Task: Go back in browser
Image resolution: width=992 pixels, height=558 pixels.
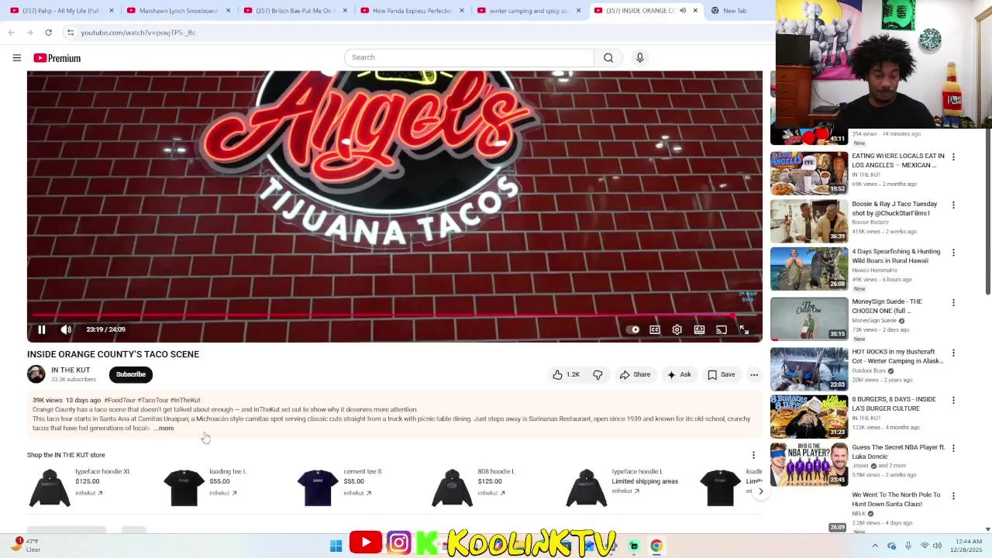Action: tap(11, 33)
